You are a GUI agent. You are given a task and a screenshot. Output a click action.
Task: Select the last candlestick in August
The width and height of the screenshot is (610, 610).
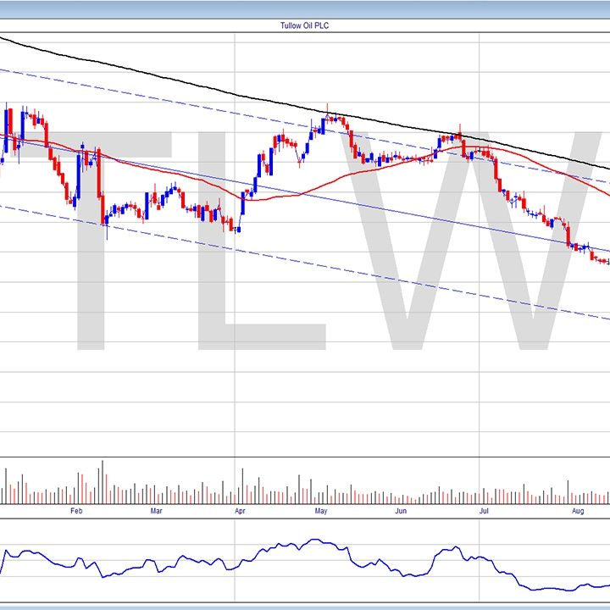606,261
